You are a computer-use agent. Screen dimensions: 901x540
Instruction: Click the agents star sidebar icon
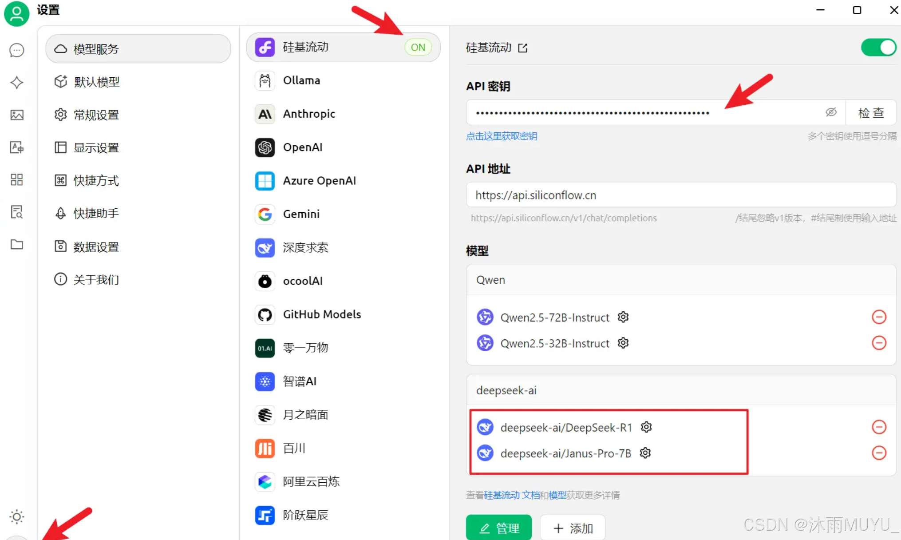click(x=16, y=82)
